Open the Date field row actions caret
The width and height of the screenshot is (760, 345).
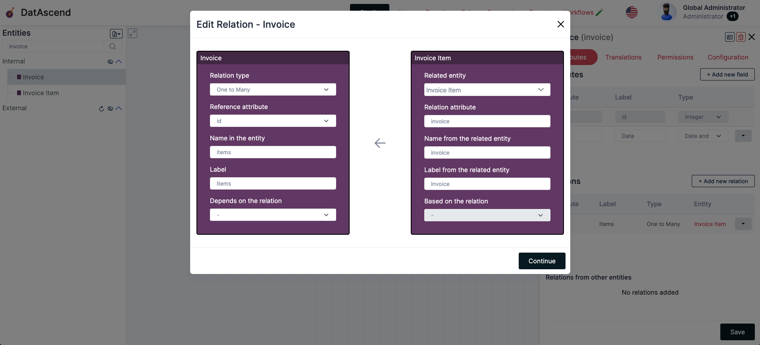[x=743, y=136]
